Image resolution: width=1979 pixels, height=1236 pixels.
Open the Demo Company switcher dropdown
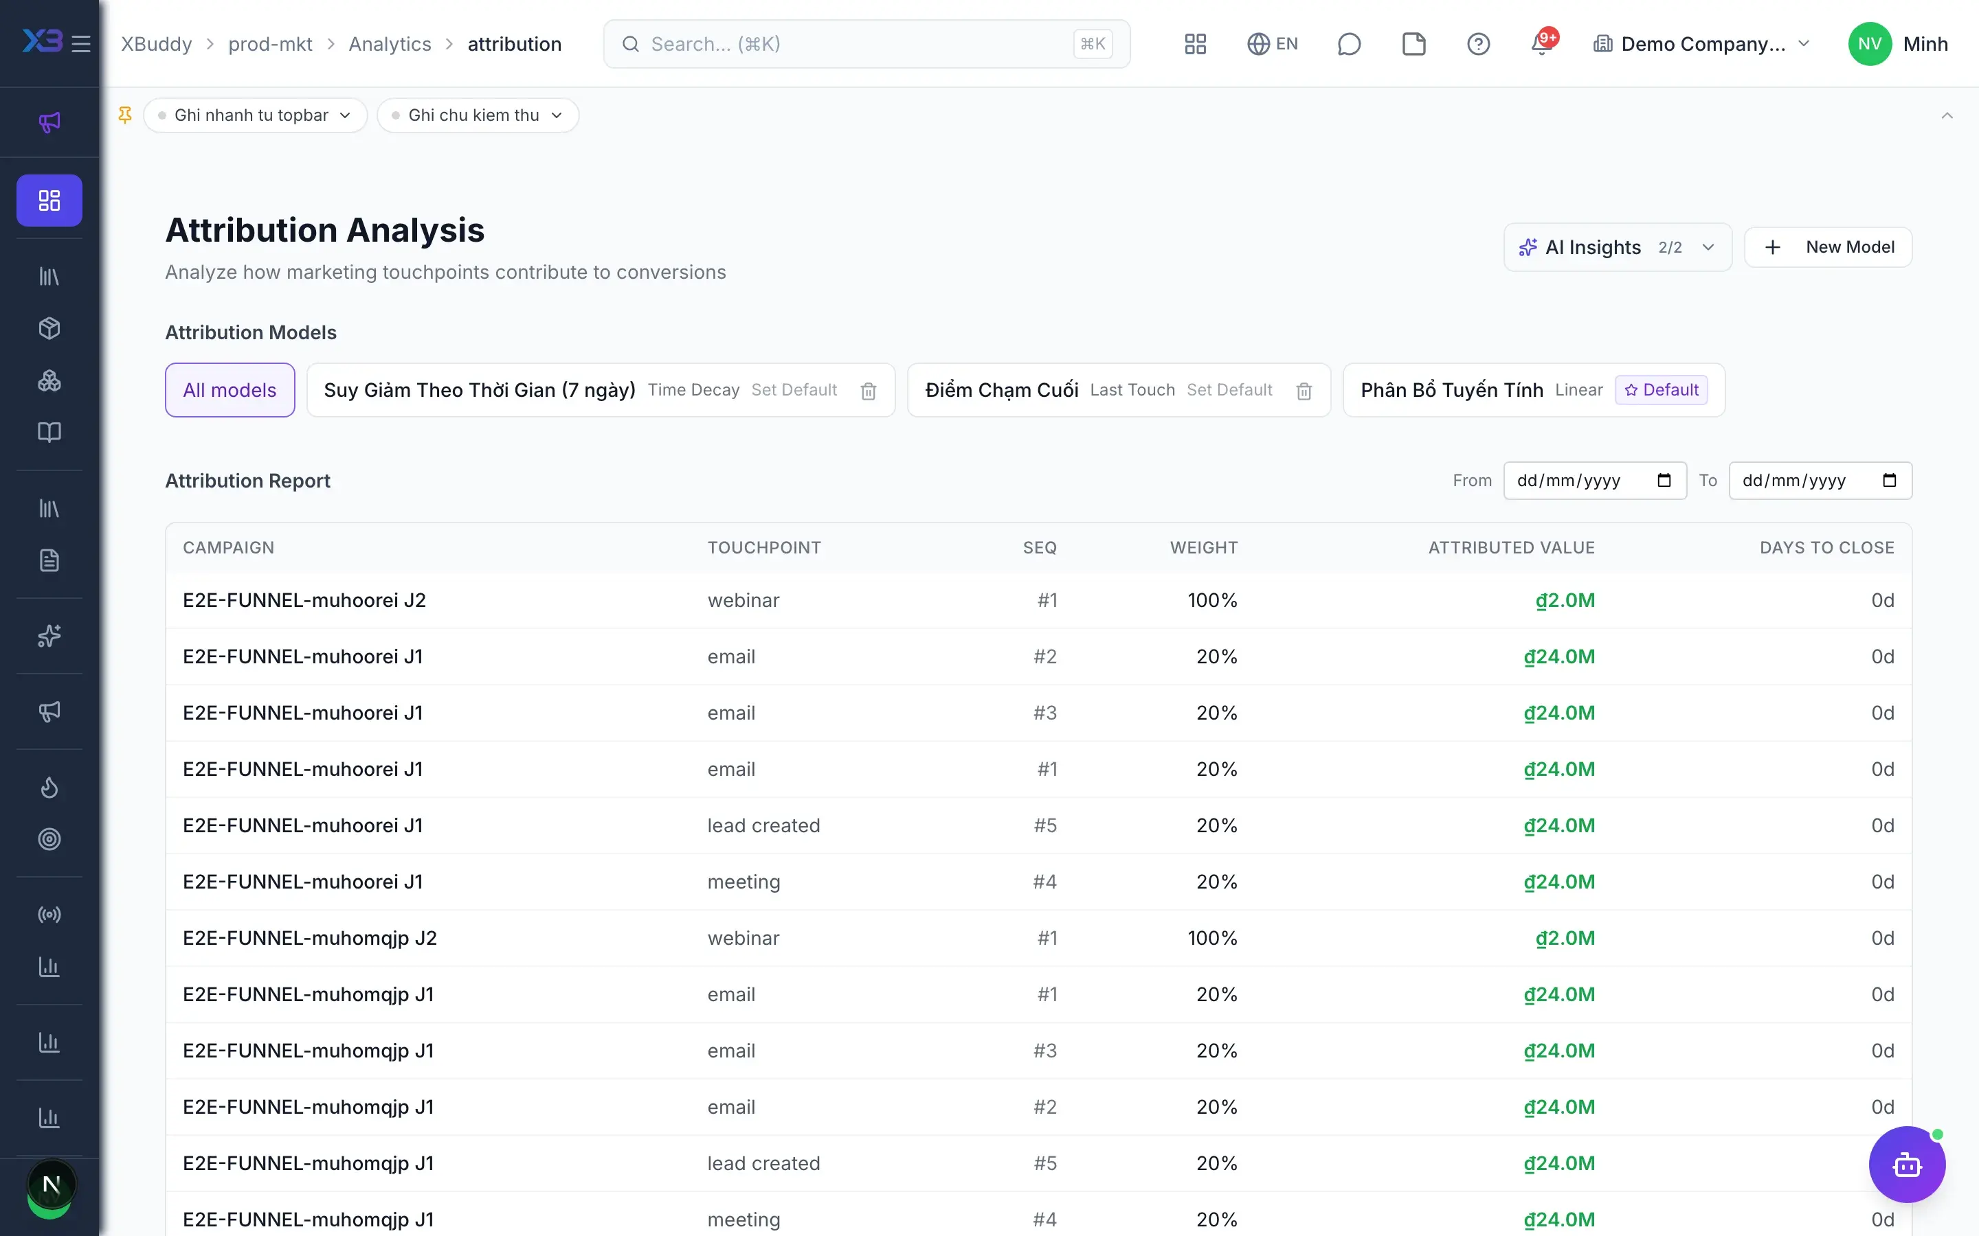pos(1701,43)
